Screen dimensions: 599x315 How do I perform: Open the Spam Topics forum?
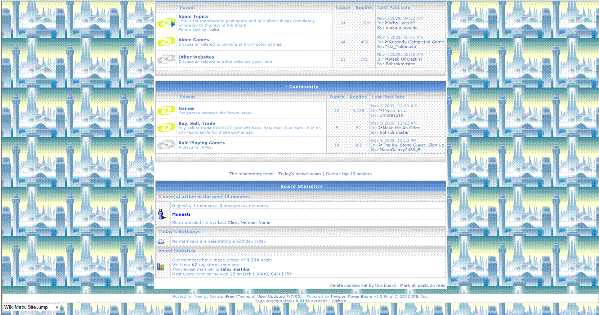click(193, 17)
